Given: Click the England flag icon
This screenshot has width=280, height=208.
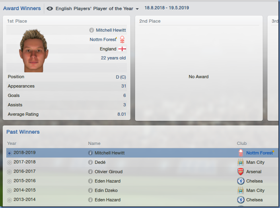Looking at the screenshot, I should pyautogui.click(x=122, y=49).
